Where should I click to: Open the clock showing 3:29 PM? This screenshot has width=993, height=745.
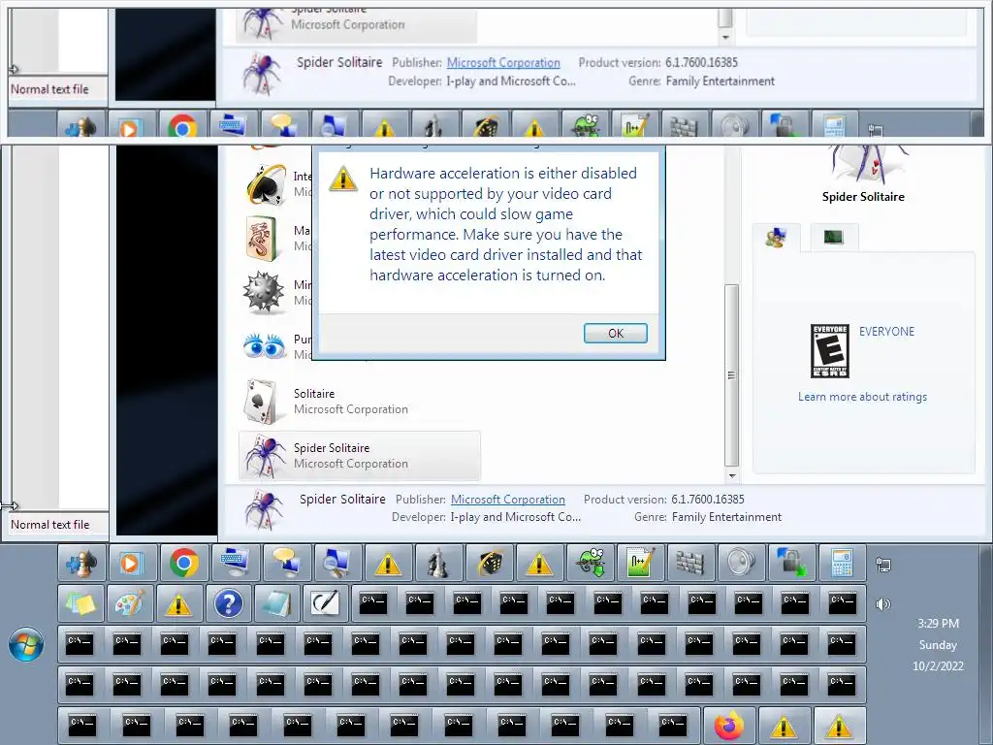tap(938, 644)
